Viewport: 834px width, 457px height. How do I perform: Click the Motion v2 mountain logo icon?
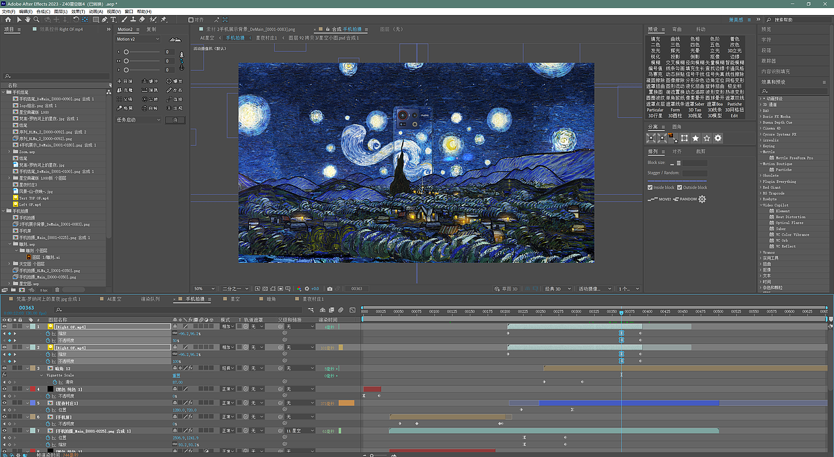tap(175, 40)
